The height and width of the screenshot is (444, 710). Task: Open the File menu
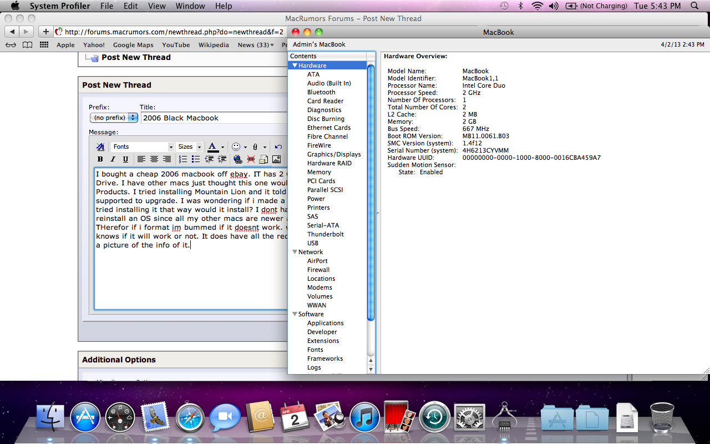106,6
